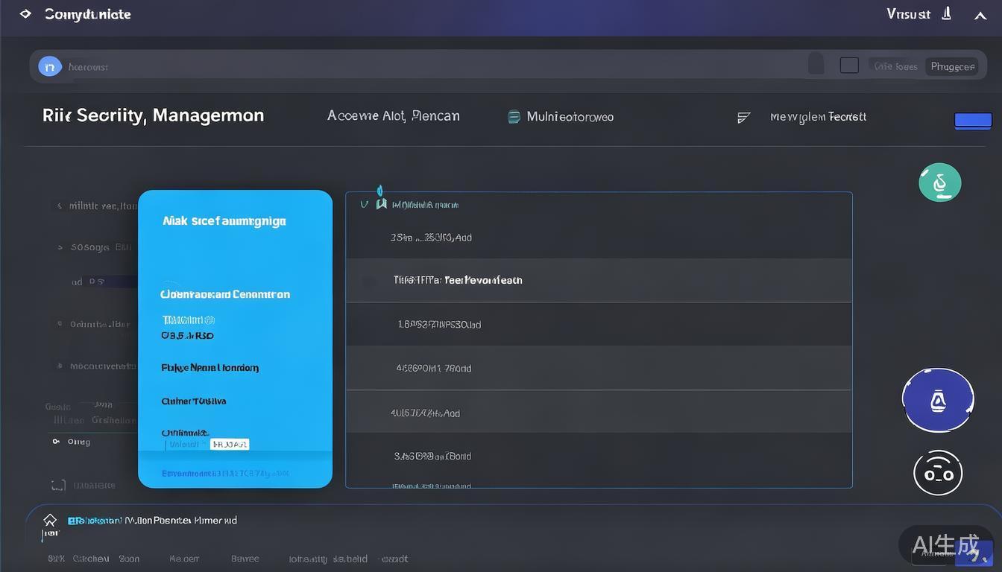This screenshot has height=572, width=1002.
Task: Expand the chevron in the table header
Action: 364,204
